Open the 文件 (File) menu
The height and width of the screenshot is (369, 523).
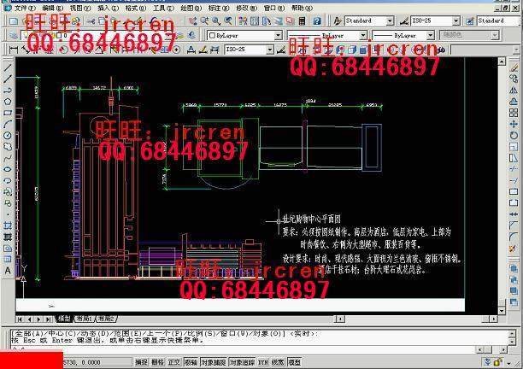25,8
